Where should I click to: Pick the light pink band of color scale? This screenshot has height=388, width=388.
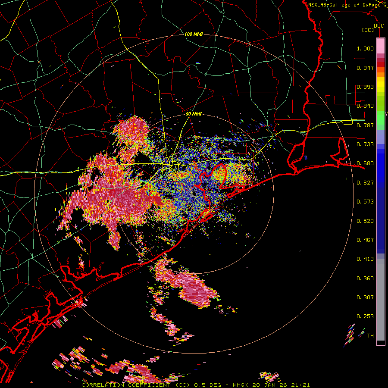(381, 46)
